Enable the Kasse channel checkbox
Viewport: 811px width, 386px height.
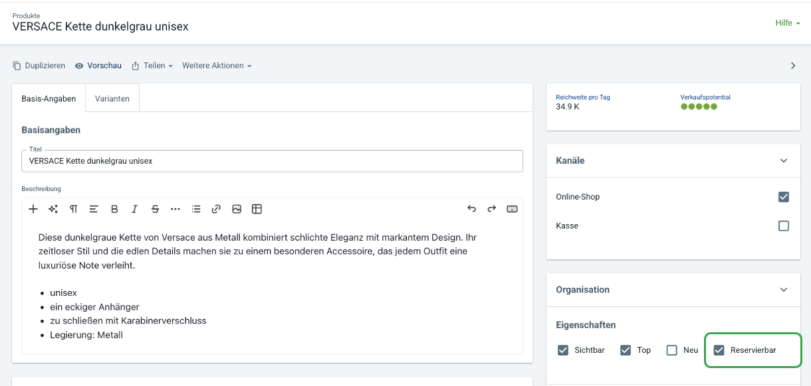[x=784, y=226]
